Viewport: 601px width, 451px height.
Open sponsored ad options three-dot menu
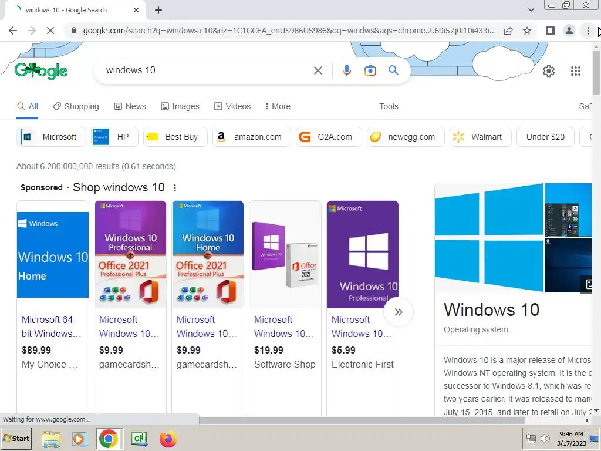coord(175,188)
